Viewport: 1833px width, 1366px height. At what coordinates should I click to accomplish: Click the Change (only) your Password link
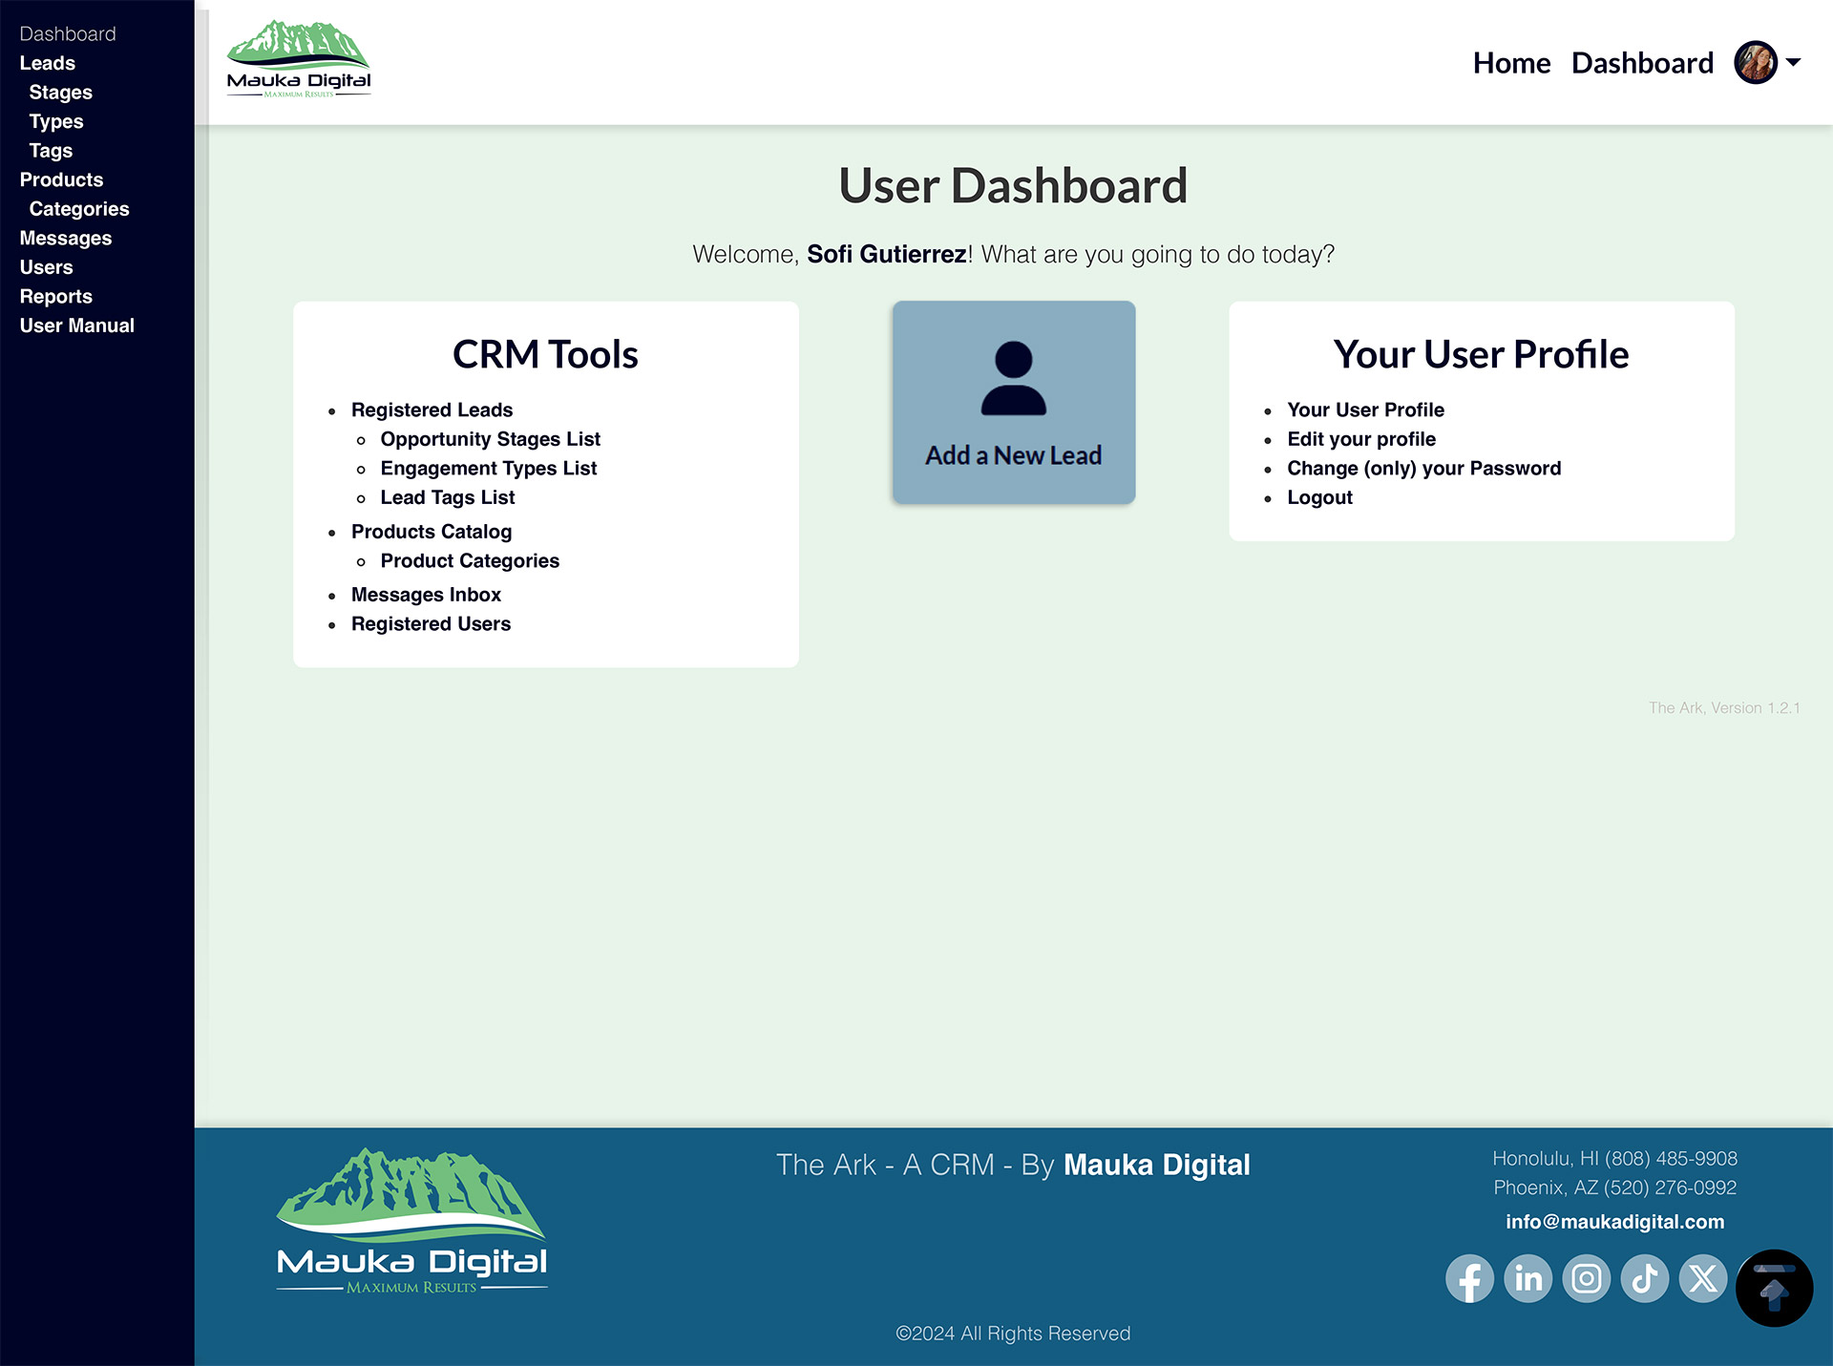click(x=1424, y=469)
